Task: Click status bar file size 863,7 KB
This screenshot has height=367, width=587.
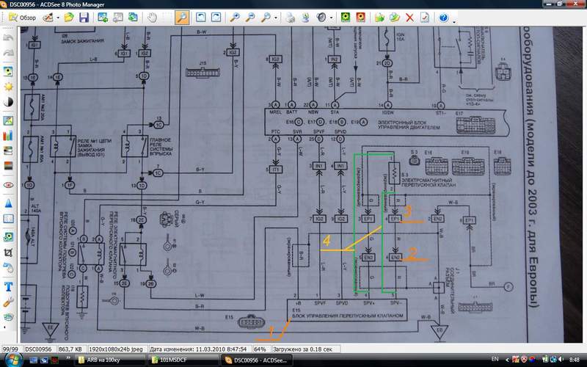Action: click(70, 349)
